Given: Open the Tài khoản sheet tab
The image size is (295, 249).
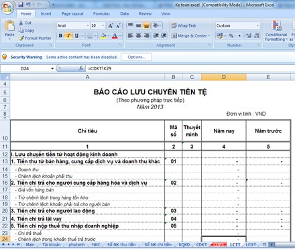Looking at the screenshot, I should (x=52, y=245).
